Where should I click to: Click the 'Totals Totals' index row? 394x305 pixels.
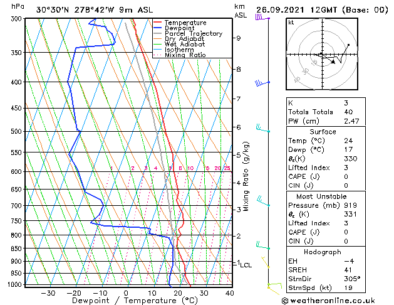326,112
